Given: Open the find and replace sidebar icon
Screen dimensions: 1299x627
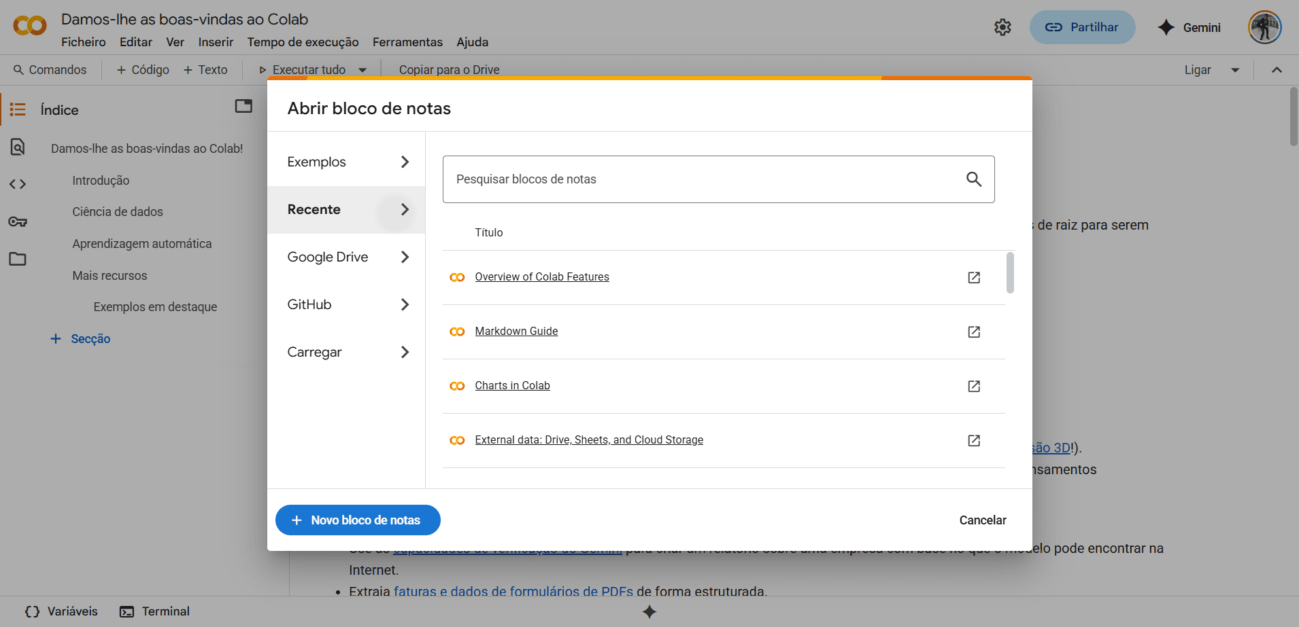Looking at the screenshot, I should coord(18,147).
